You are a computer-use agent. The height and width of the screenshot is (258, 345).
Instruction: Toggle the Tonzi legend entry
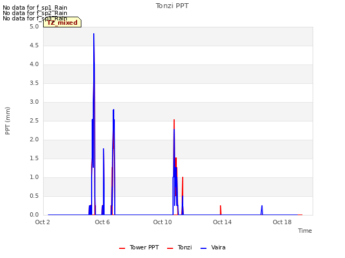(x=180, y=247)
